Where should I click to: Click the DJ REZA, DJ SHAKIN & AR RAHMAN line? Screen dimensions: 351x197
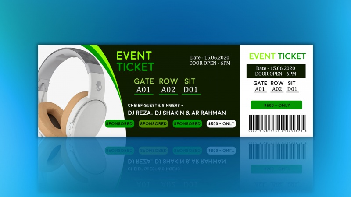click(177, 113)
